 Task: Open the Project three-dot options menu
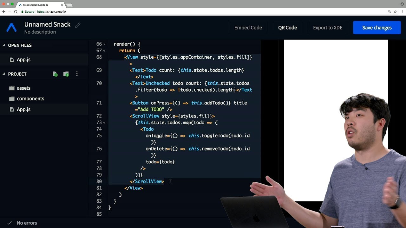(x=77, y=74)
